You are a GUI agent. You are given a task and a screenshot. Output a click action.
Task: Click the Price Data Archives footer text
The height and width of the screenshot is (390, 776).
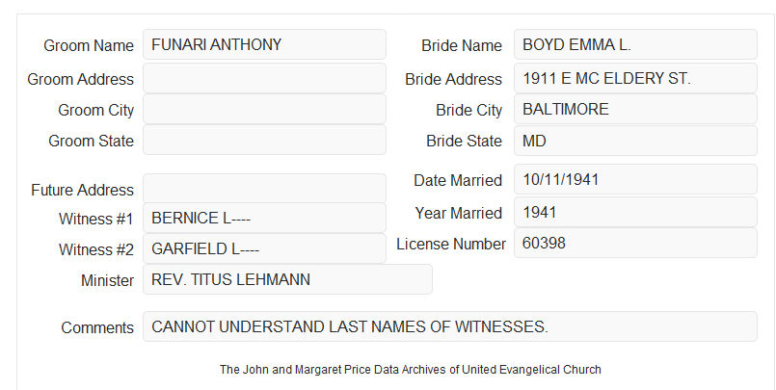point(411,370)
